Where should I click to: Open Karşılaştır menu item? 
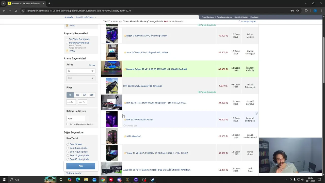(254, 17)
